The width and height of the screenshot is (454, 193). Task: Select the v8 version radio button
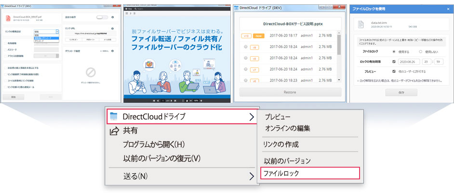[x=245, y=58]
